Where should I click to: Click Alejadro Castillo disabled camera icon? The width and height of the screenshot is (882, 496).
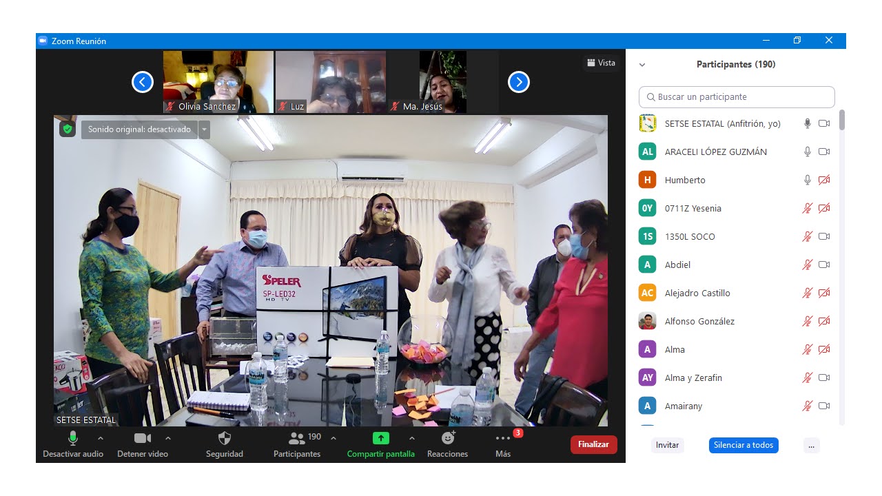coord(824,293)
